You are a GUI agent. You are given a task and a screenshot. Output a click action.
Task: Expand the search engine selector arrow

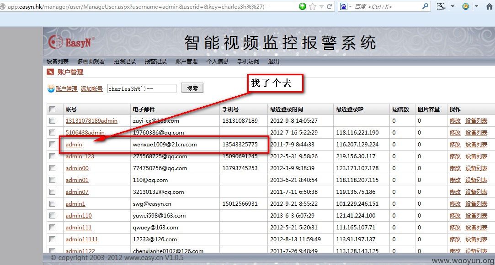point(350,7)
